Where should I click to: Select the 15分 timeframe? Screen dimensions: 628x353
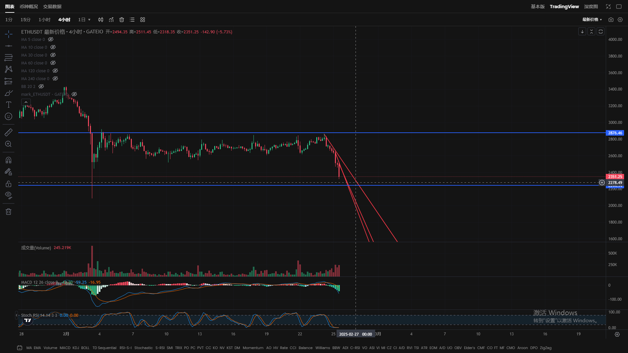(x=26, y=20)
